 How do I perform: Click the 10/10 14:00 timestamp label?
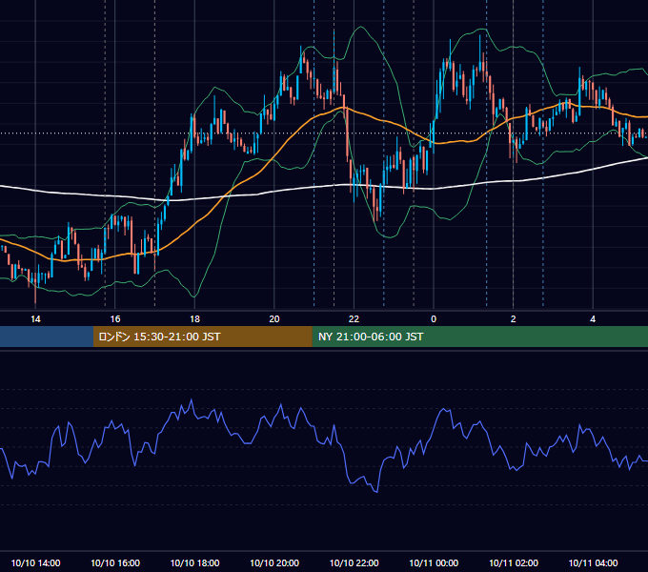[x=35, y=562]
